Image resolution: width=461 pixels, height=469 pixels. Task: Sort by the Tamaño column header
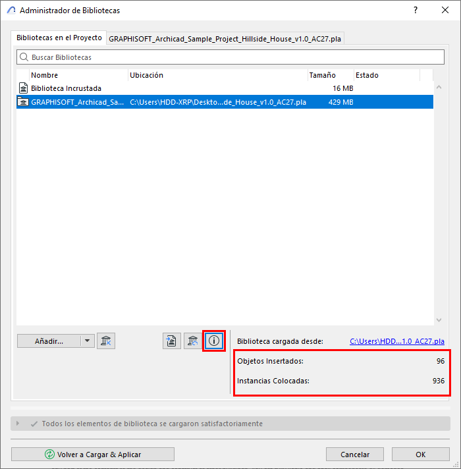click(x=331, y=75)
